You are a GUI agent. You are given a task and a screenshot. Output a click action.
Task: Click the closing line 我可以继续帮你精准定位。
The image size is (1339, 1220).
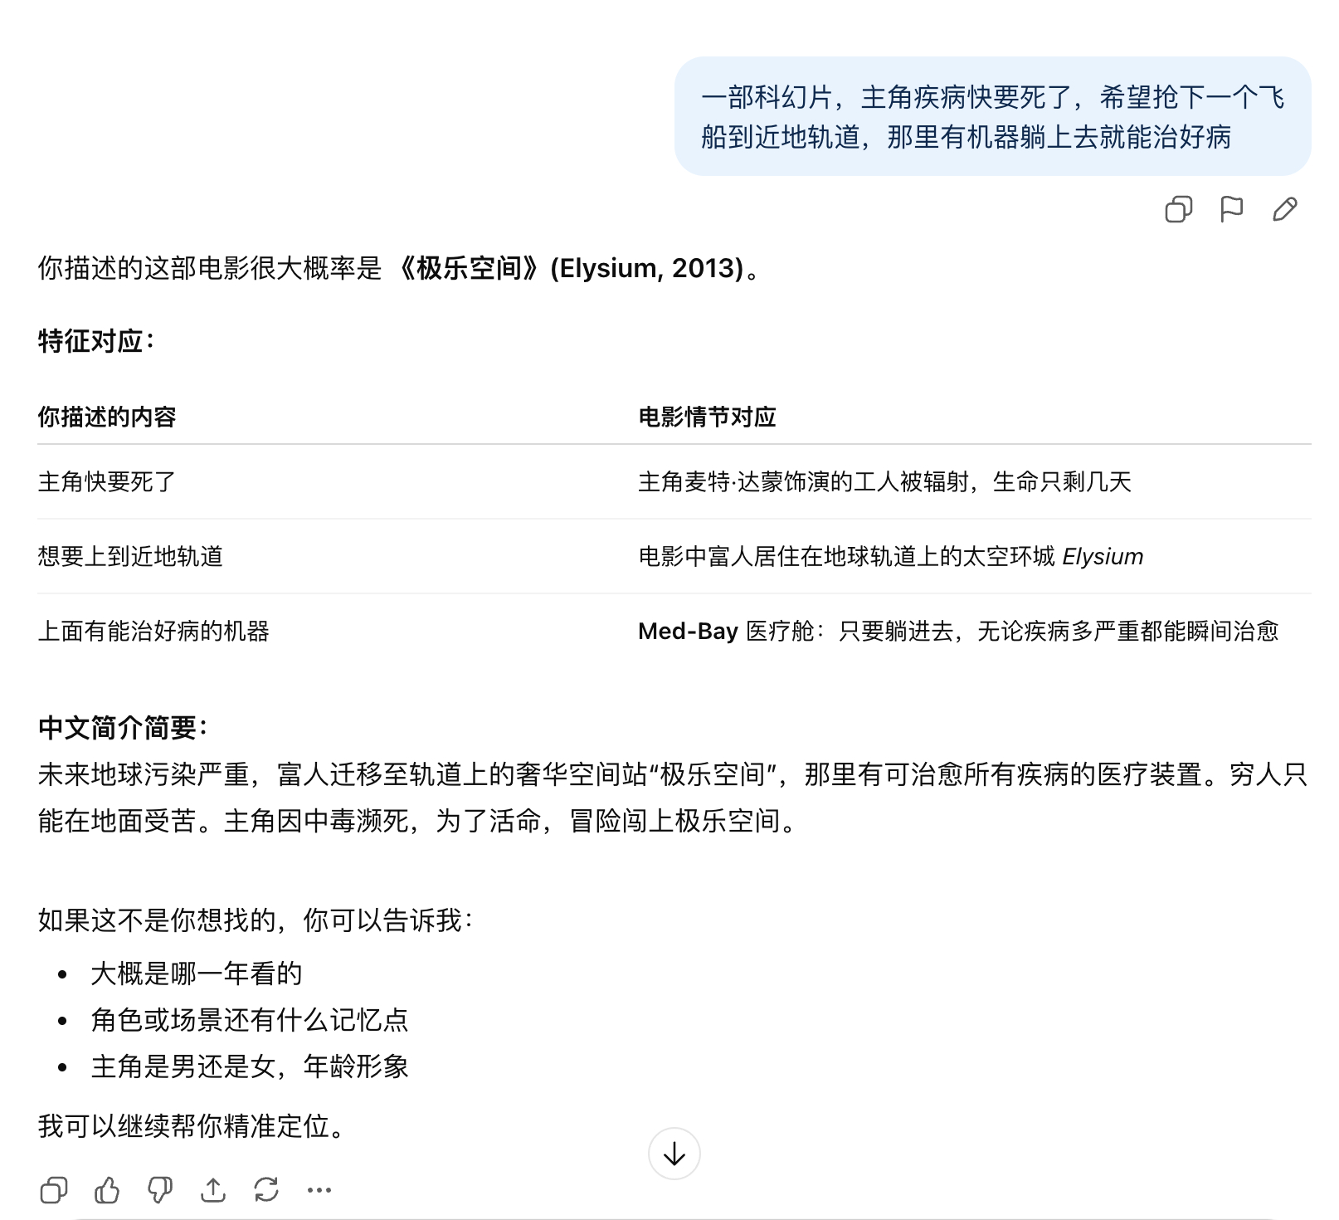(x=192, y=1125)
